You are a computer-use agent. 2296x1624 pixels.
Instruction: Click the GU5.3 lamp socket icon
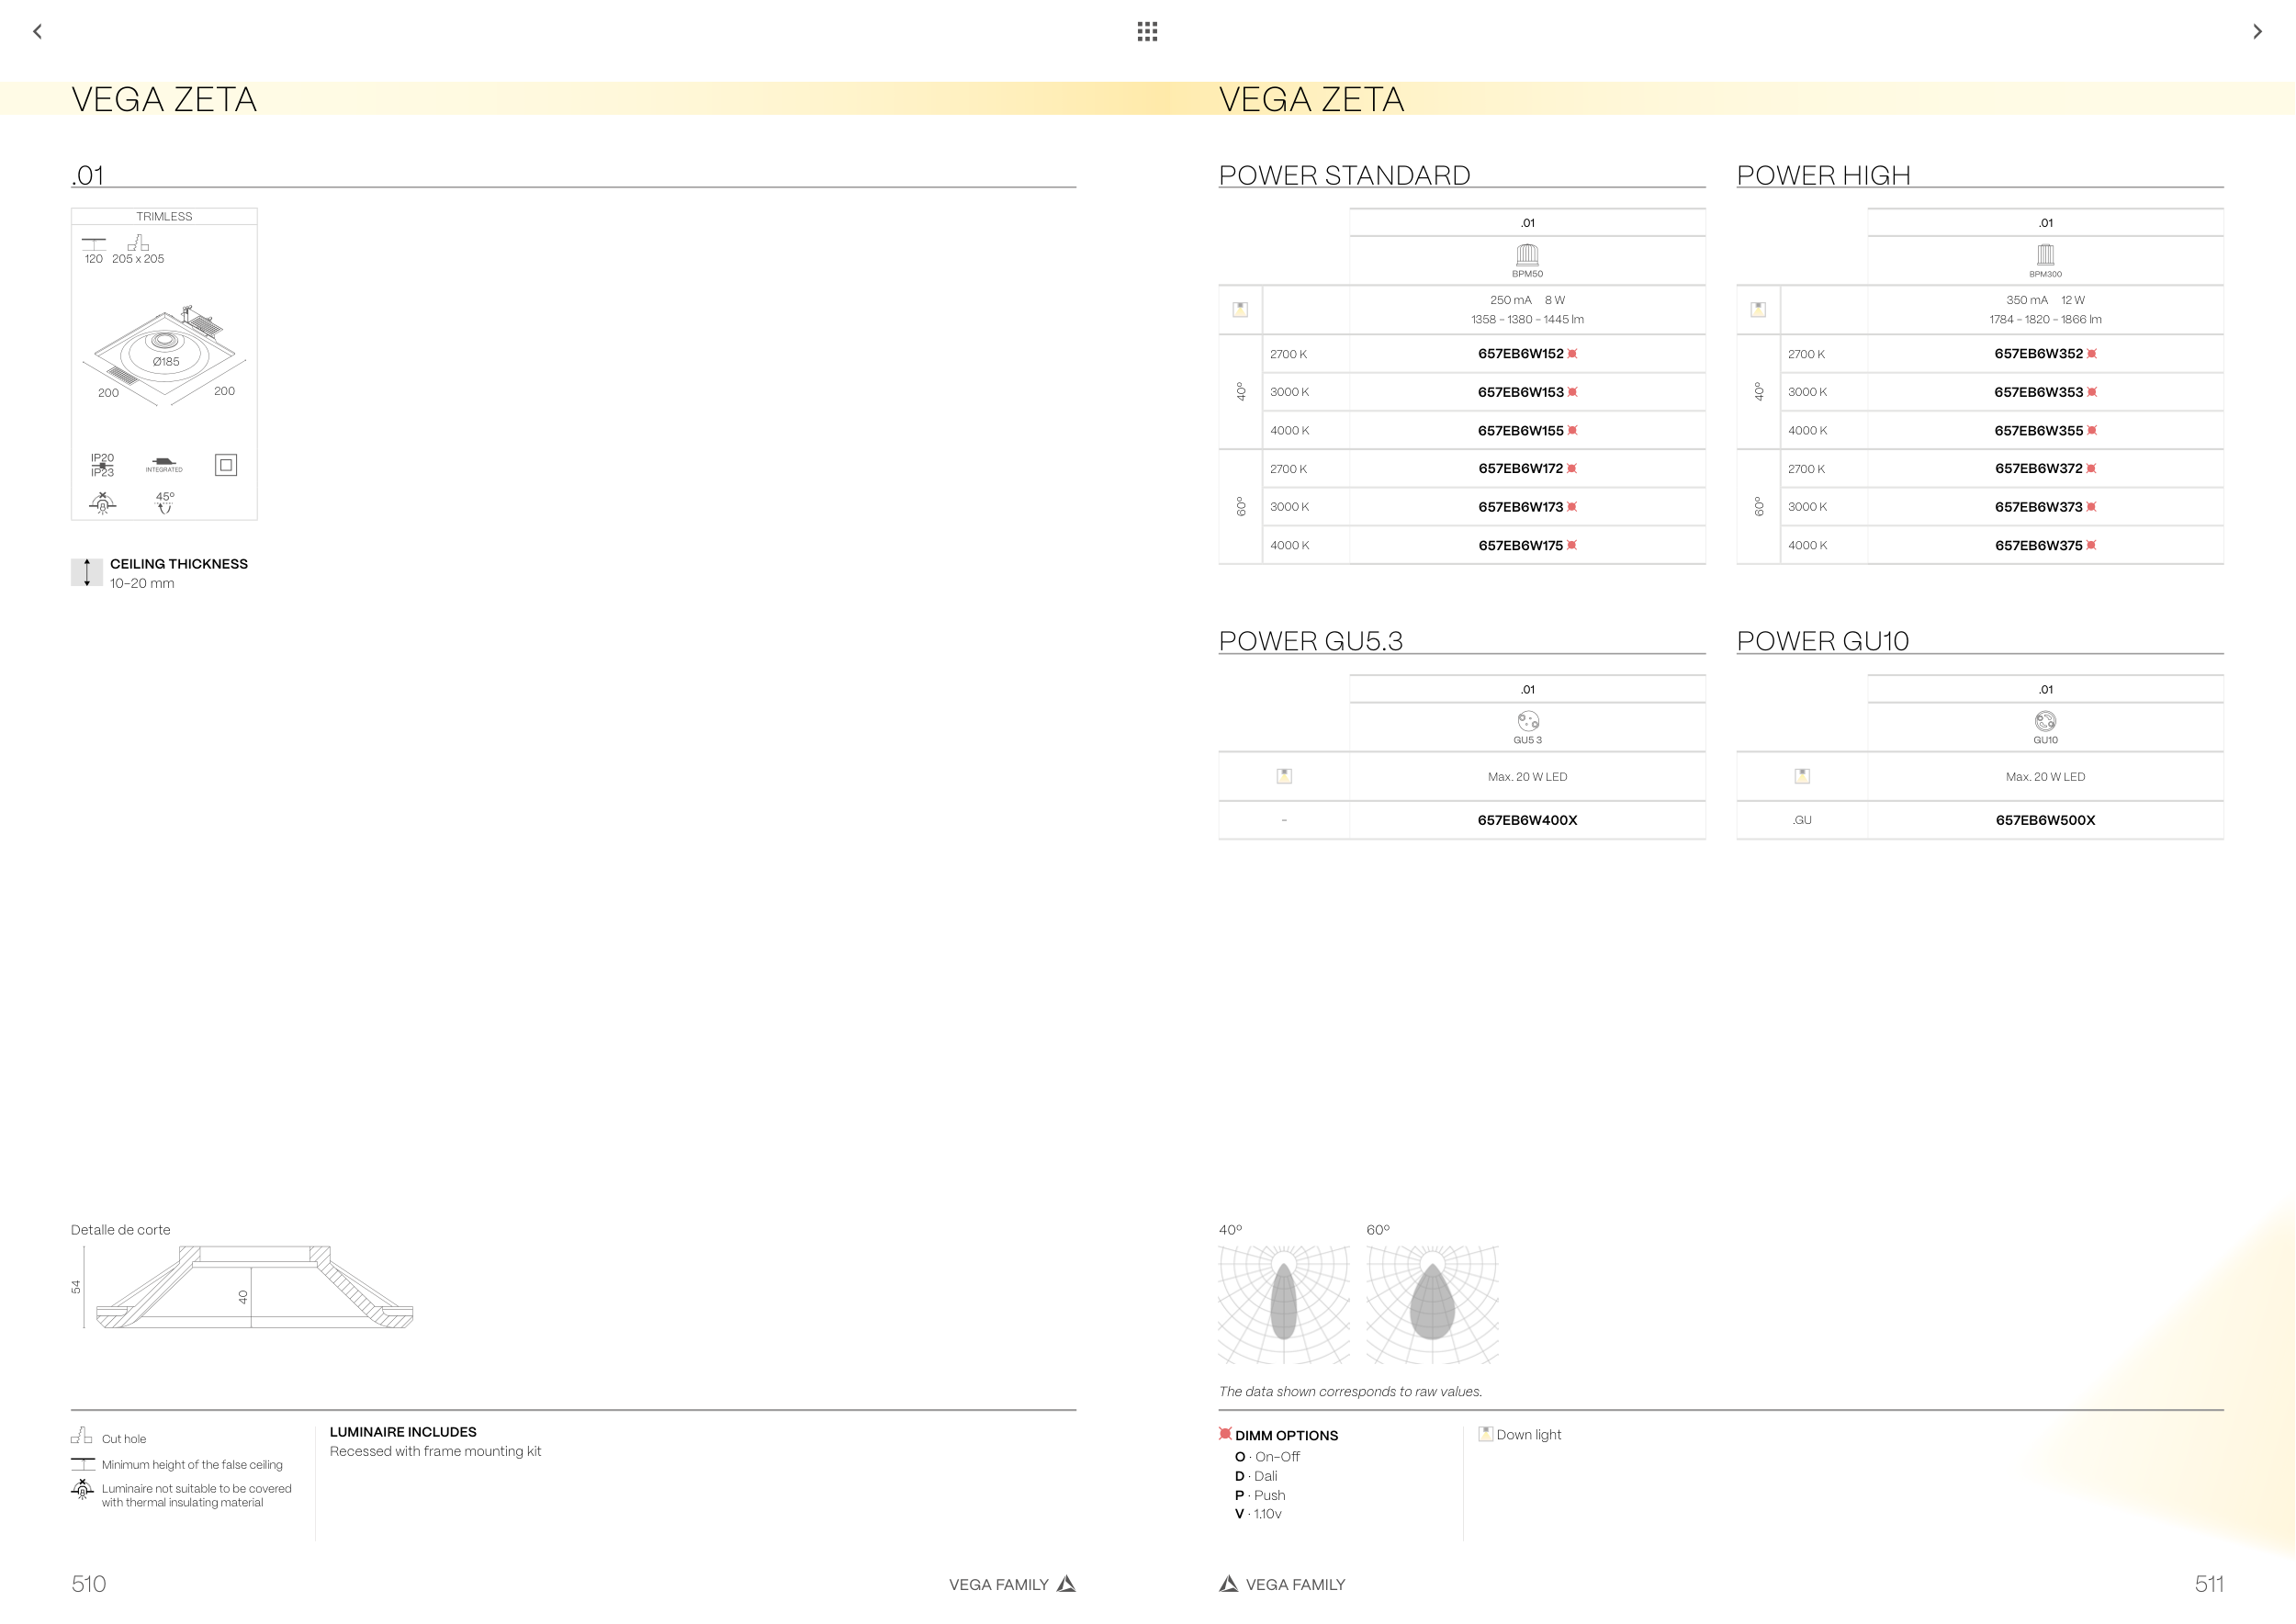[x=1527, y=721]
